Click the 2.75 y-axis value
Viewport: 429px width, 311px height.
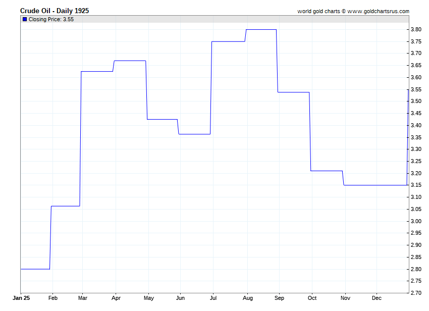point(416,281)
